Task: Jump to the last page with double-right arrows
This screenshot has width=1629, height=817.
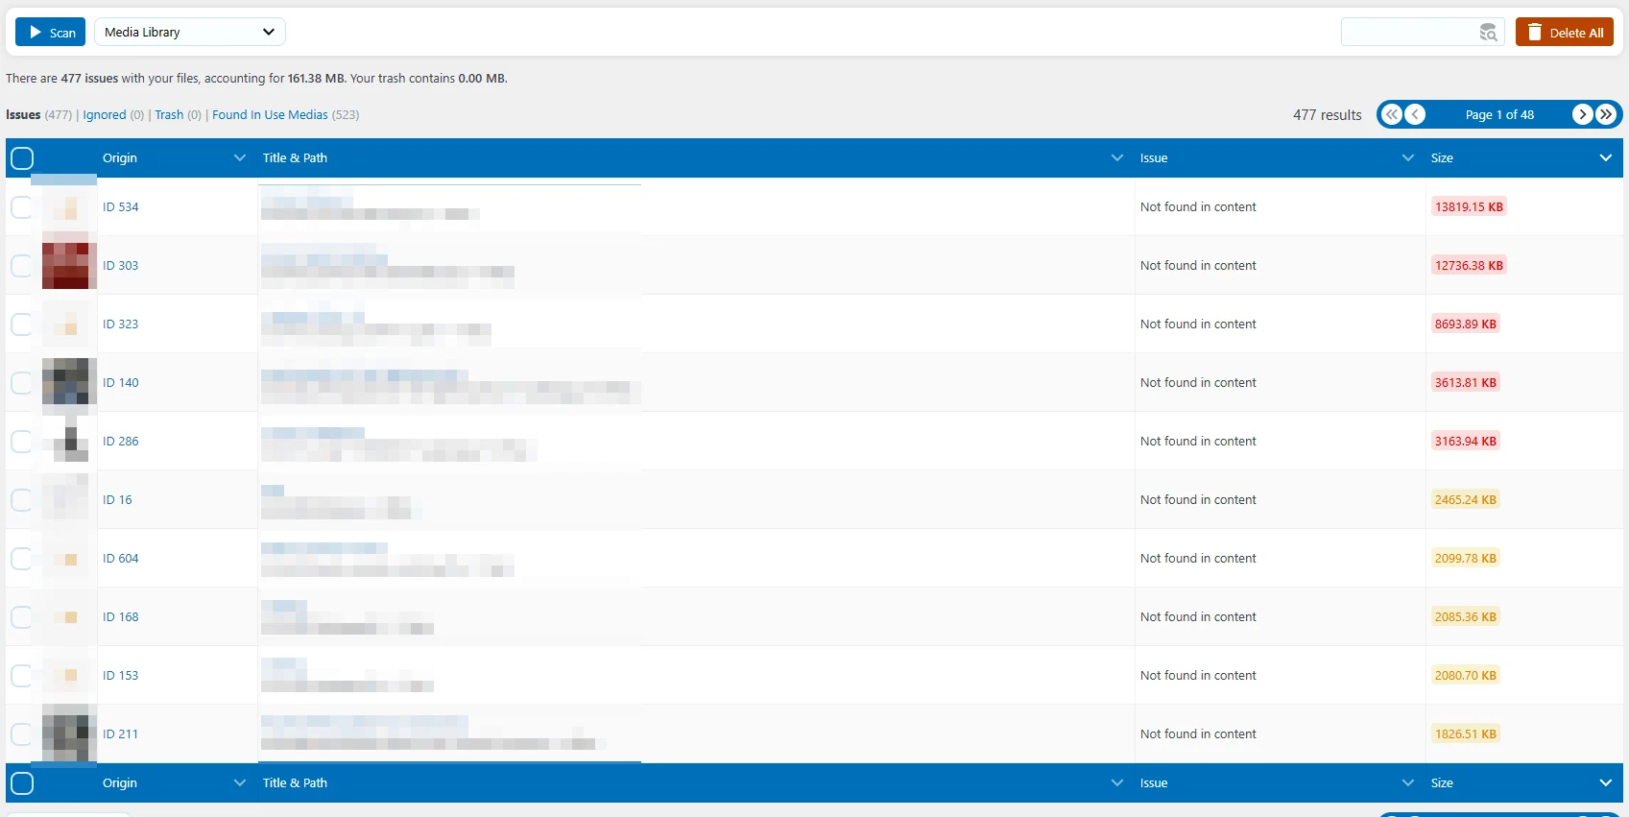Action: [1606, 114]
